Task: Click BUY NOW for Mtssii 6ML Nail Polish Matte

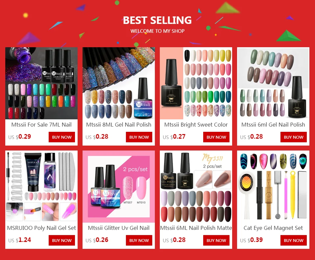Action: point(216,240)
